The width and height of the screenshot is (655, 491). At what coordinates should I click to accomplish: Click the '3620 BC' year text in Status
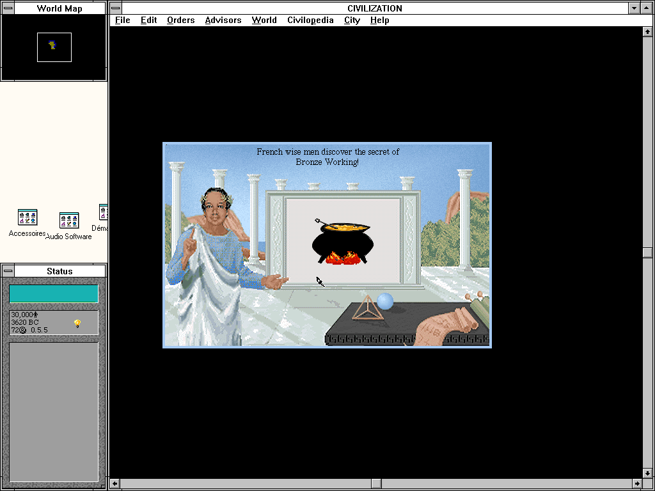pyautogui.click(x=25, y=322)
